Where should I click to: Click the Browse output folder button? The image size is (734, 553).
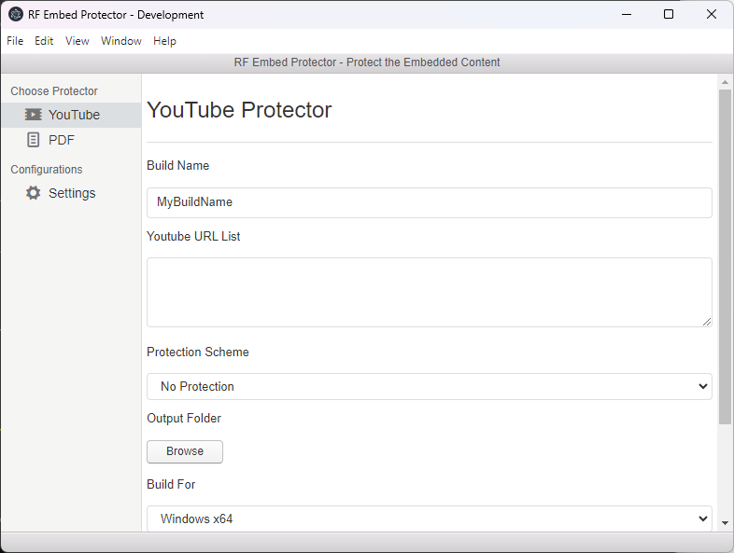pyautogui.click(x=185, y=451)
